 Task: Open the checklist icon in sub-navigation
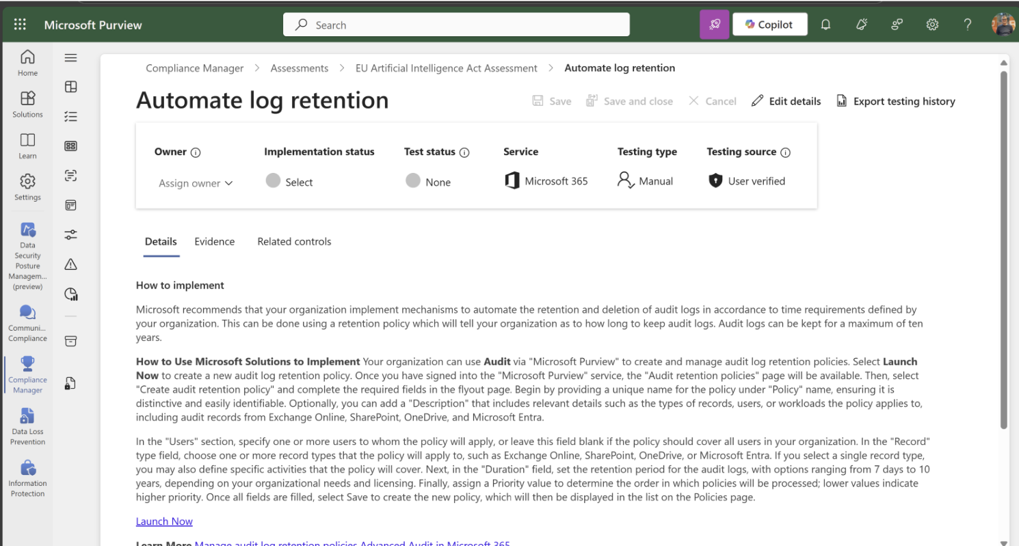tap(70, 117)
